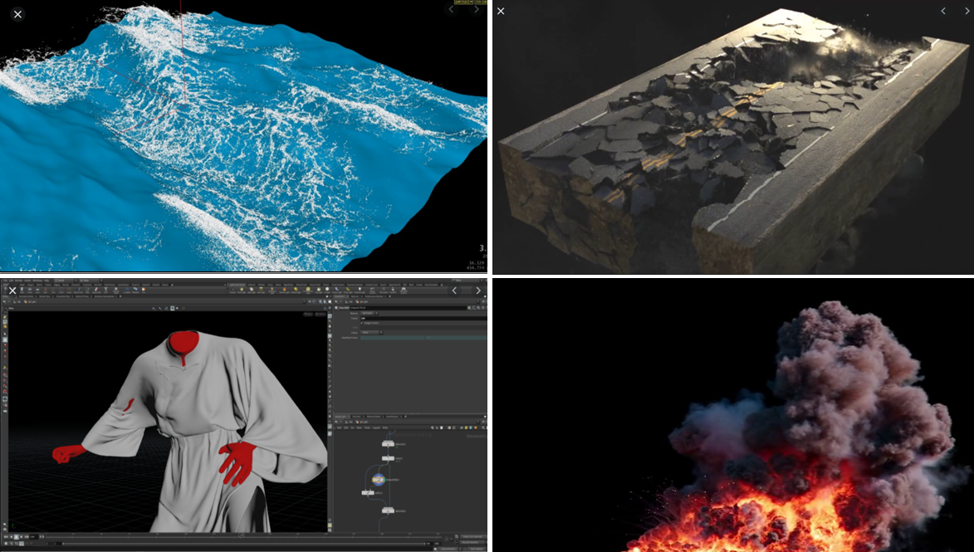974x552 pixels.
Task: Close the cloth simulation screenshot overlay
Action: [x=12, y=291]
